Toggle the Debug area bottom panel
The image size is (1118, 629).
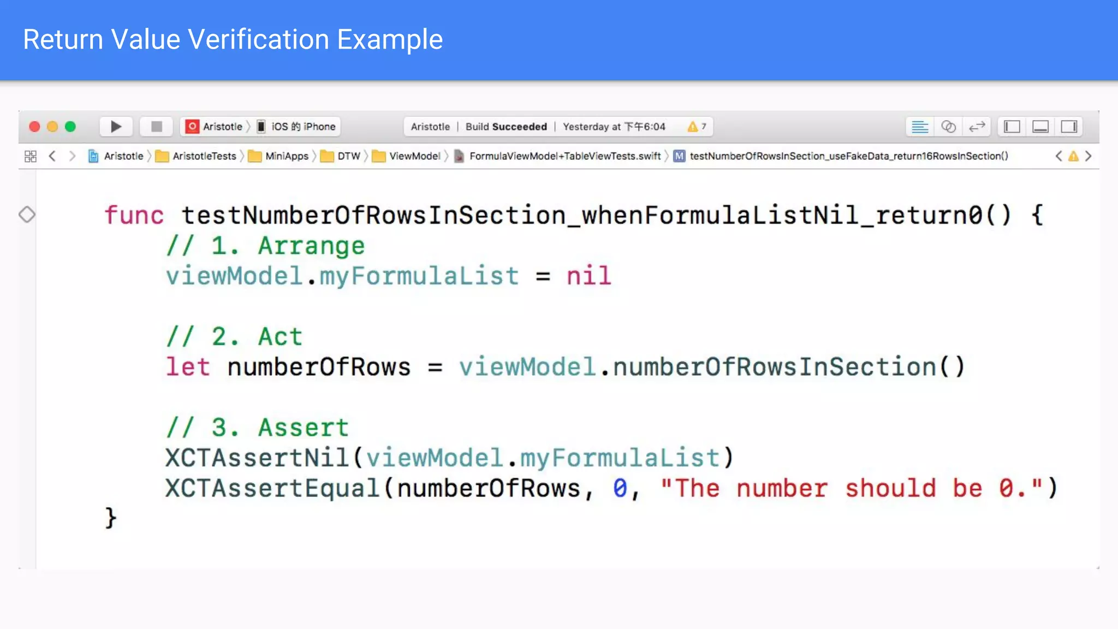[x=1040, y=127]
